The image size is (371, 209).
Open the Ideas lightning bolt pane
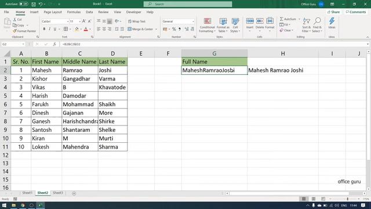332,23
